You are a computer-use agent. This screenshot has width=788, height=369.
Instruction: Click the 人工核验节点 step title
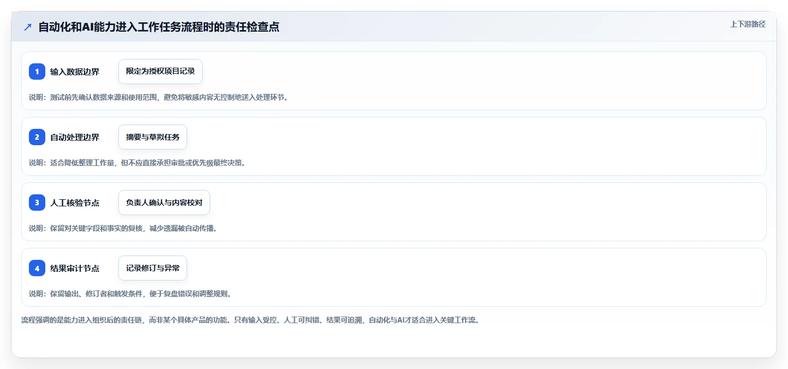(75, 203)
